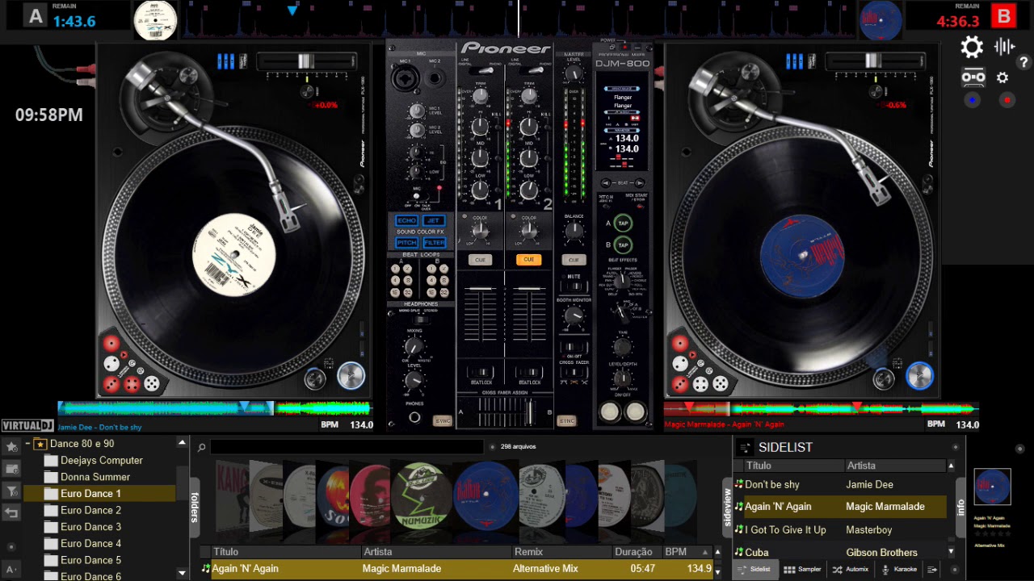The image size is (1034, 581).
Task: Open the help question mark icon
Action: [1023, 62]
